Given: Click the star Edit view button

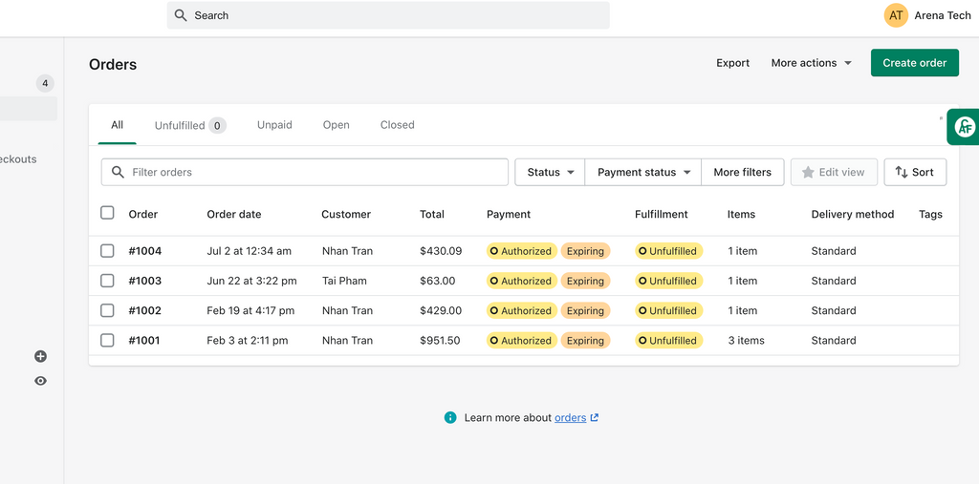Looking at the screenshot, I should coord(833,172).
